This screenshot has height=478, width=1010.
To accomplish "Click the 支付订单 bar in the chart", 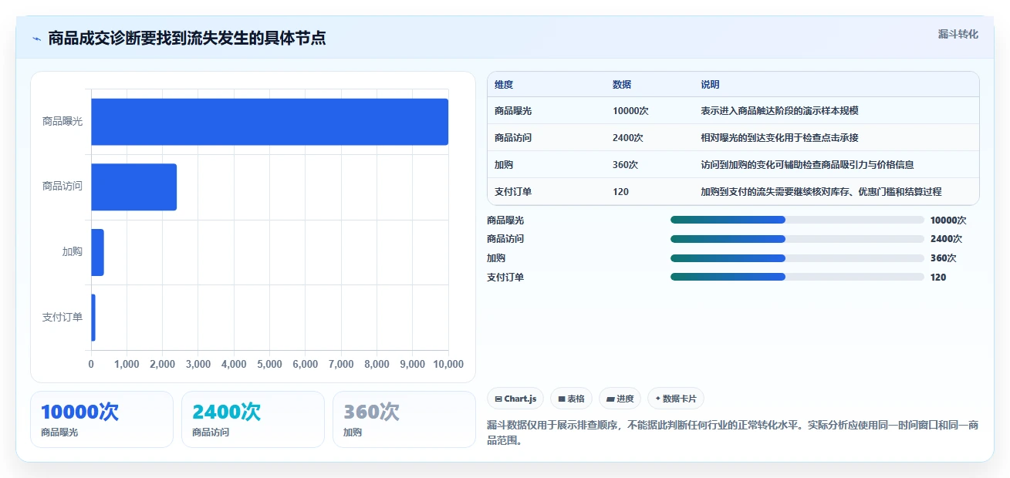I will pos(93,317).
